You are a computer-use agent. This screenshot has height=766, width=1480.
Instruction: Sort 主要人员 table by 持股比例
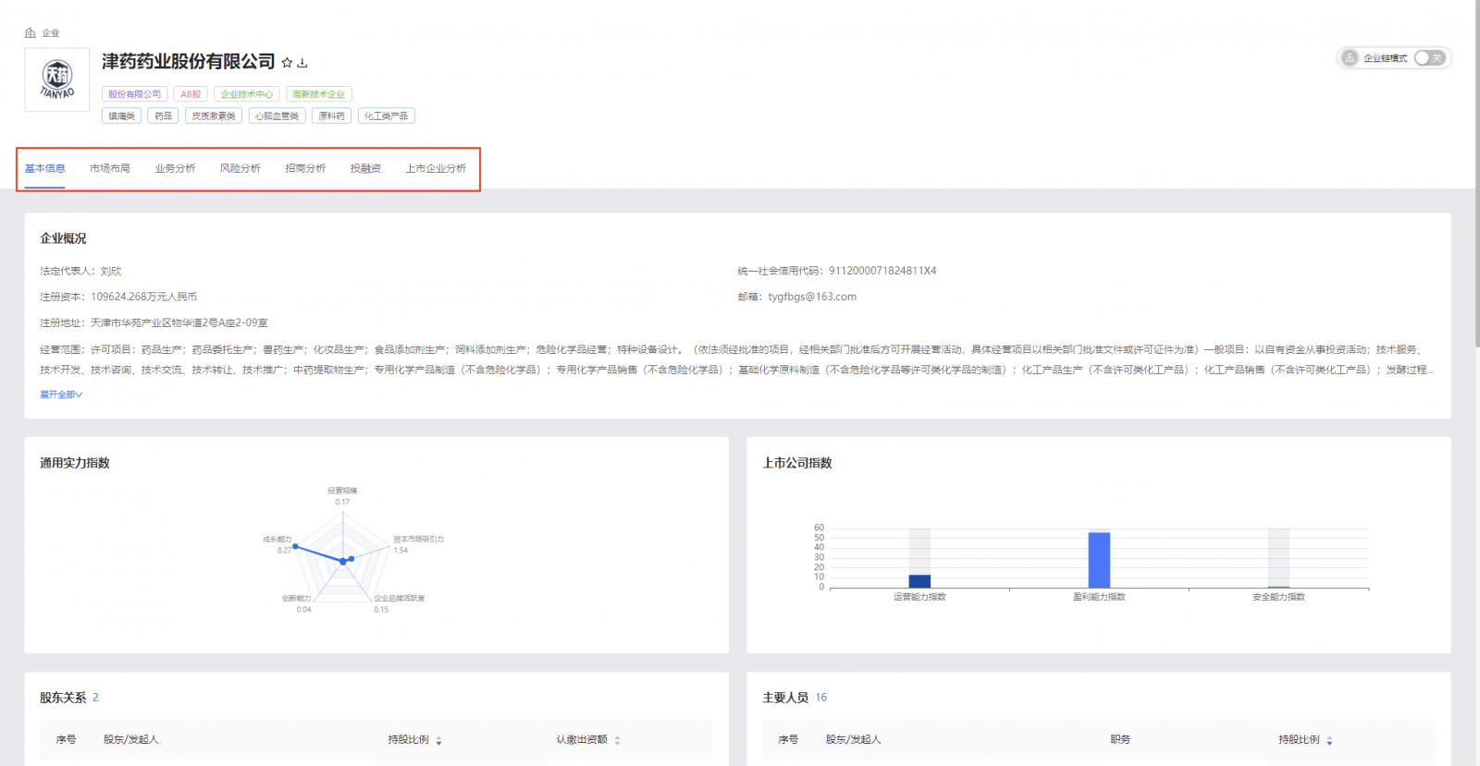point(1329,740)
